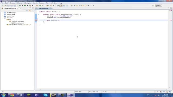
Task: Select the DieMain.java editor tab
Action: point(43,8)
